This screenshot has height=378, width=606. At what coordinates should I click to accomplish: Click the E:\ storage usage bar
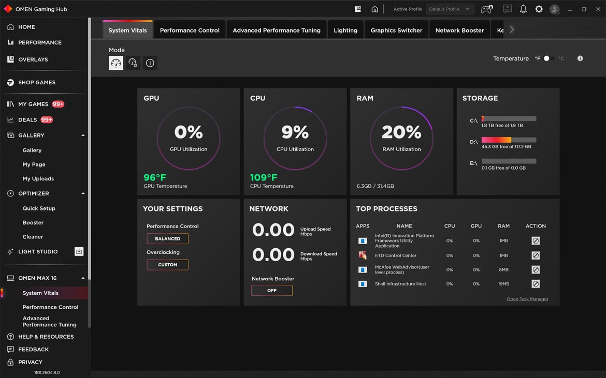(509, 161)
